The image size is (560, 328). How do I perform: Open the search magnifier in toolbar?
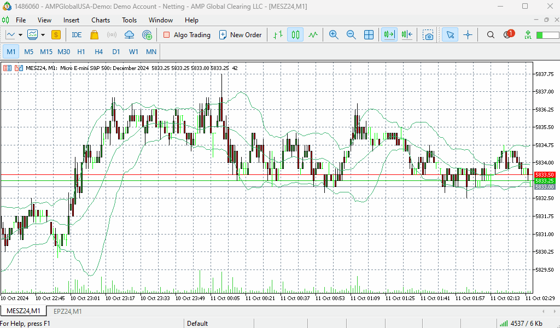pos(491,34)
